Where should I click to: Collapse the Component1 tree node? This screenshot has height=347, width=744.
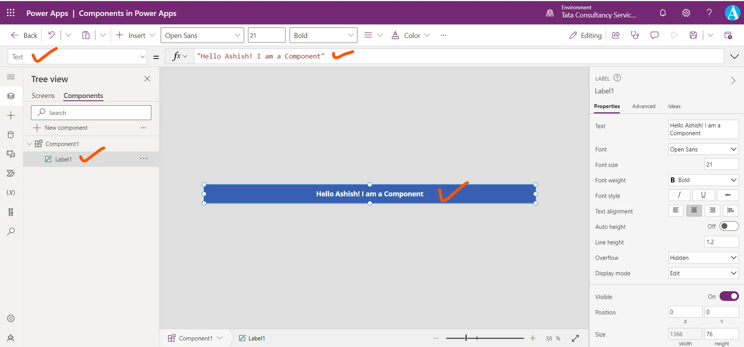(x=29, y=144)
